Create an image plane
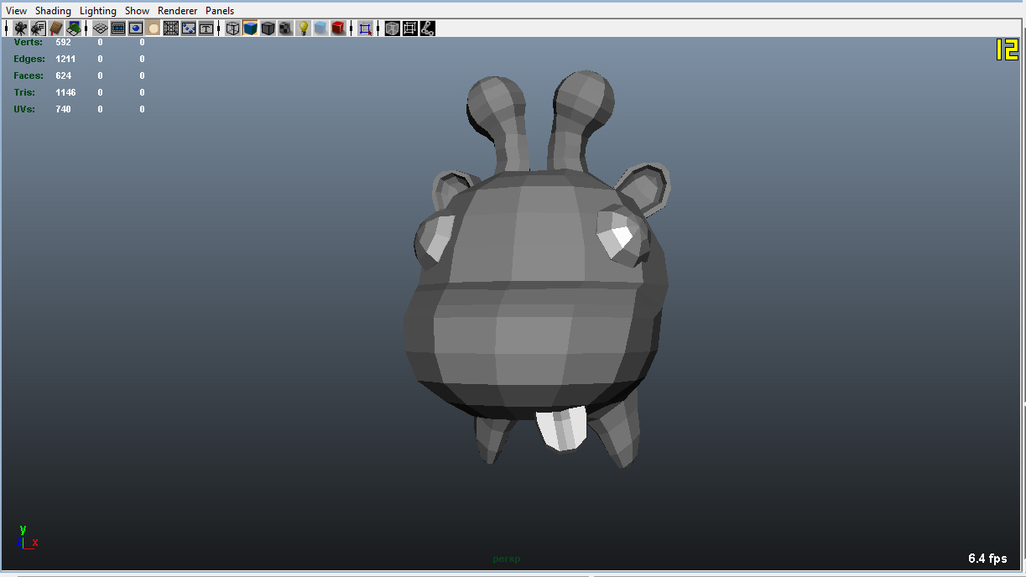The width and height of the screenshot is (1026, 577). coord(74,28)
